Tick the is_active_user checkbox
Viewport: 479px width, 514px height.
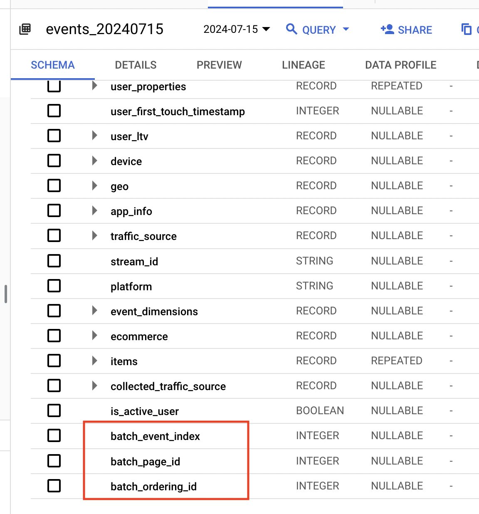point(54,411)
